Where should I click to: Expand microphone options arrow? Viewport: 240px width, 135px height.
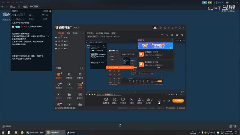(143, 100)
